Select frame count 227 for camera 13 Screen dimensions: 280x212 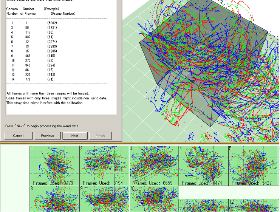pyautogui.click(x=28, y=74)
